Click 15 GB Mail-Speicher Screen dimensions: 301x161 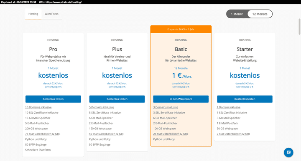tap(38, 118)
